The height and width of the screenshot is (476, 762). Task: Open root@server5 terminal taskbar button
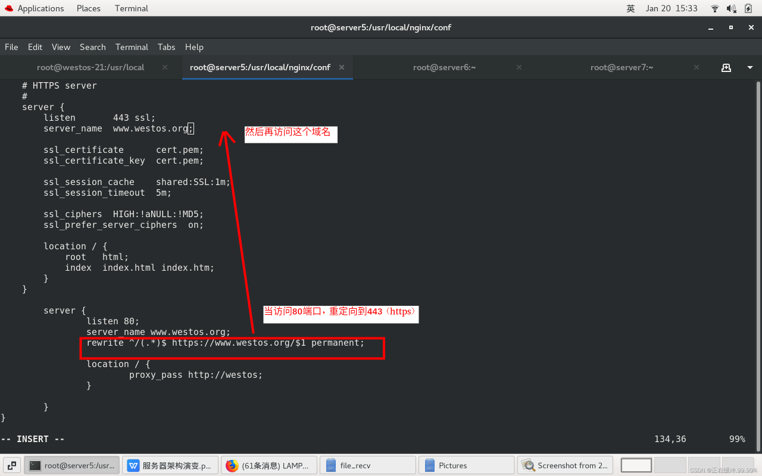[x=72, y=465]
